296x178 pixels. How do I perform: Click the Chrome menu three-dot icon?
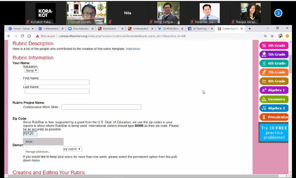point(287,36)
